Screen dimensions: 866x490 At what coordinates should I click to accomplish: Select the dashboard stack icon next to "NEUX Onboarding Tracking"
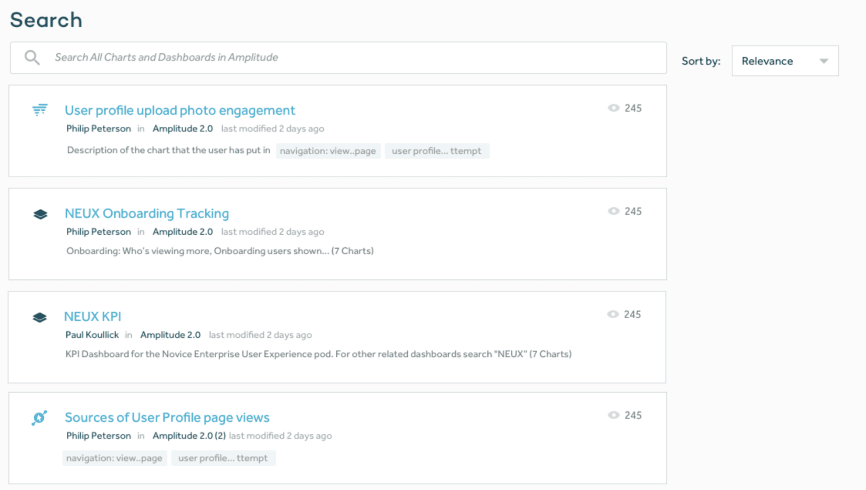pos(40,213)
